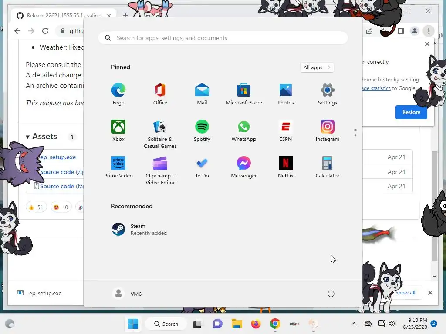Share this page from Chrome toolbar
The image size is (446, 334).
click(369, 31)
